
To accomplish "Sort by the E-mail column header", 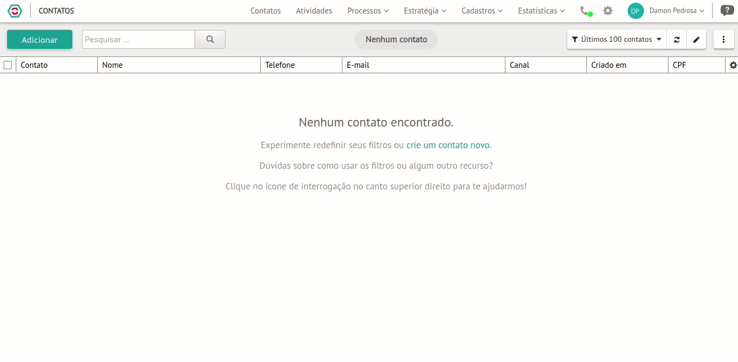I will click(423, 65).
